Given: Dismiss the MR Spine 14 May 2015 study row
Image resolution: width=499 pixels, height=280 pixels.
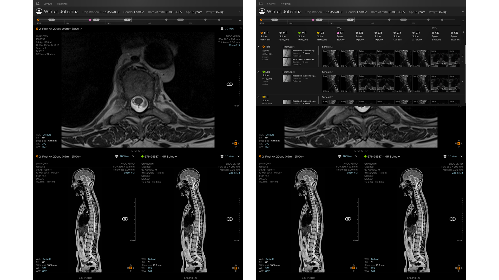Looking at the screenshot, I should [x=258, y=72].
